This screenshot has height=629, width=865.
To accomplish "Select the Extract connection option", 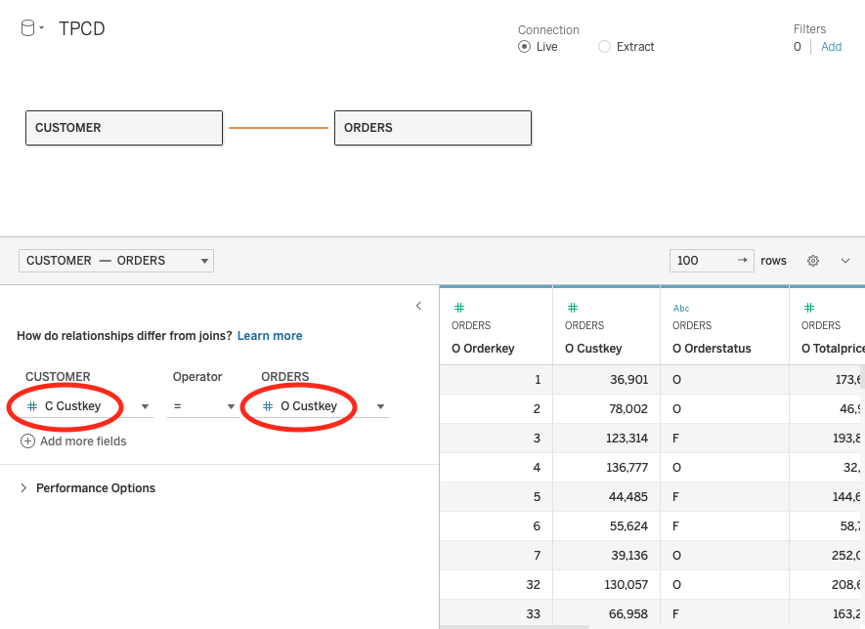I will 603,46.
